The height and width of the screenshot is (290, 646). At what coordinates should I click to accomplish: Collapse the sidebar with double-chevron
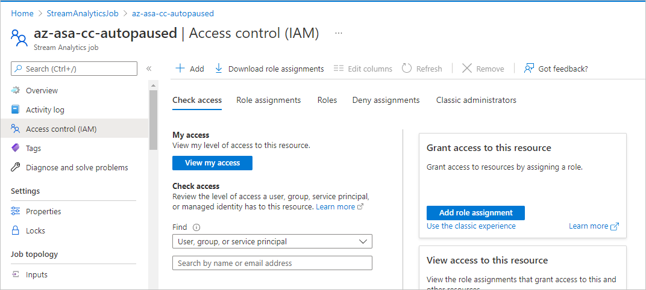pos(149,69)
